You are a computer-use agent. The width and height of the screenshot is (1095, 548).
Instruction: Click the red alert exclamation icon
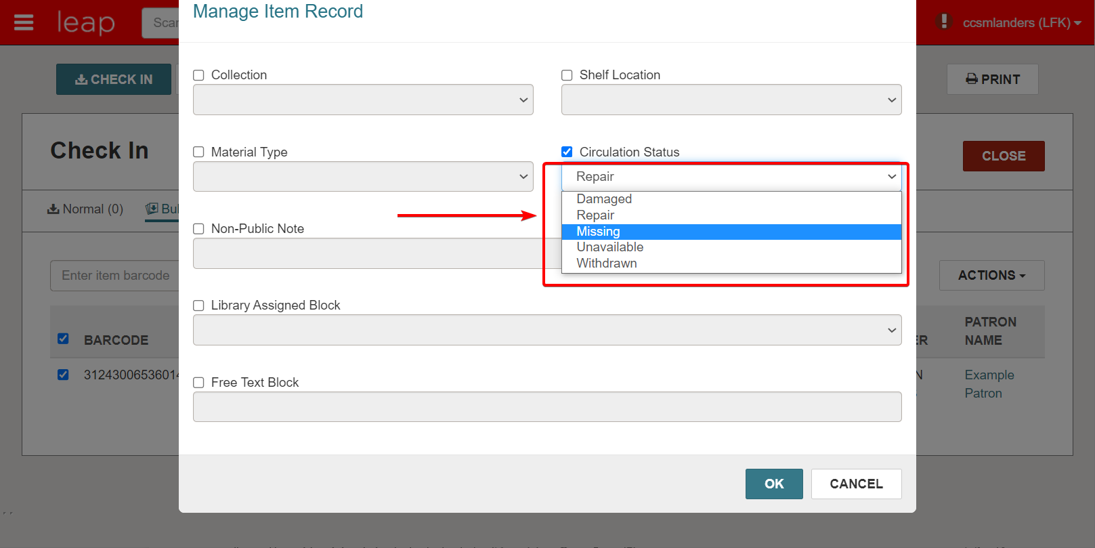click(943, 22)
